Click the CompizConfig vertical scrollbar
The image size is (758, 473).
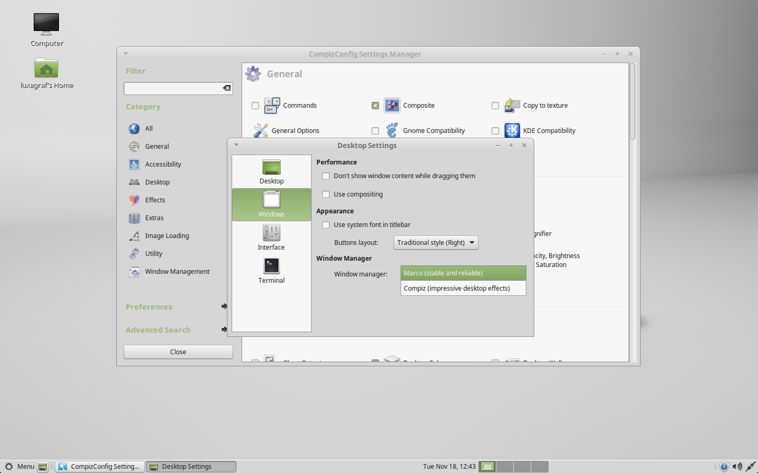click(x=632, y=102)
